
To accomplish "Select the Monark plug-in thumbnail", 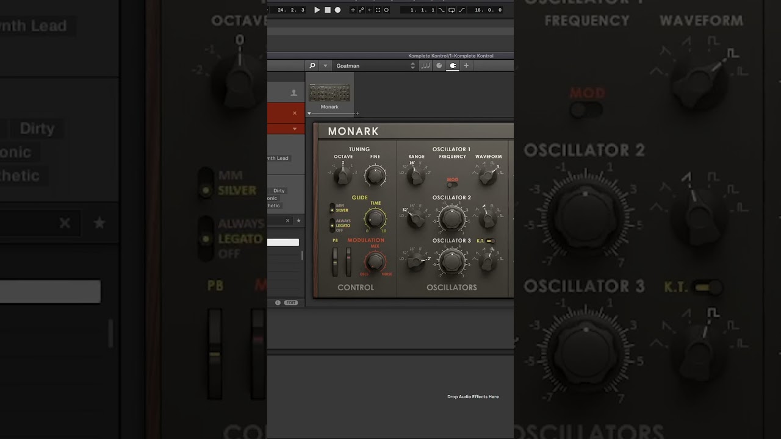I will (x=329, y=93).
